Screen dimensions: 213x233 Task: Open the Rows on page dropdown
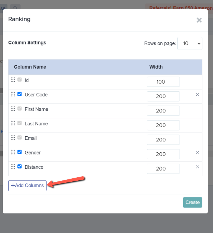[x=190, y=43]
